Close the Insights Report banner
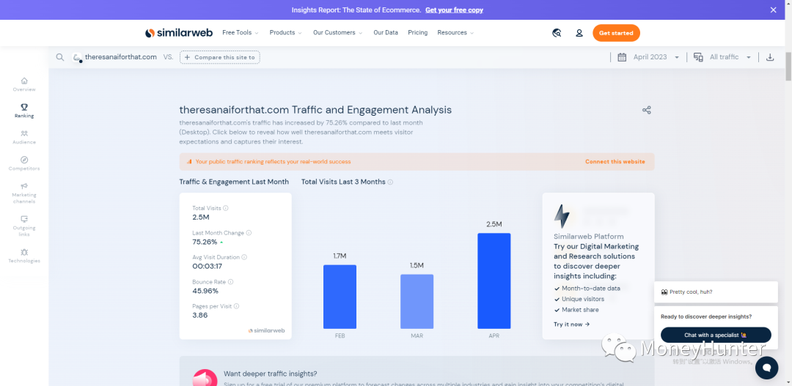The image size is (792, 386). tap(774, 10)
